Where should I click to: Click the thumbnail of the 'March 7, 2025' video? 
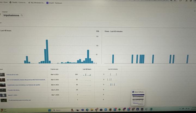click(3, 95)
